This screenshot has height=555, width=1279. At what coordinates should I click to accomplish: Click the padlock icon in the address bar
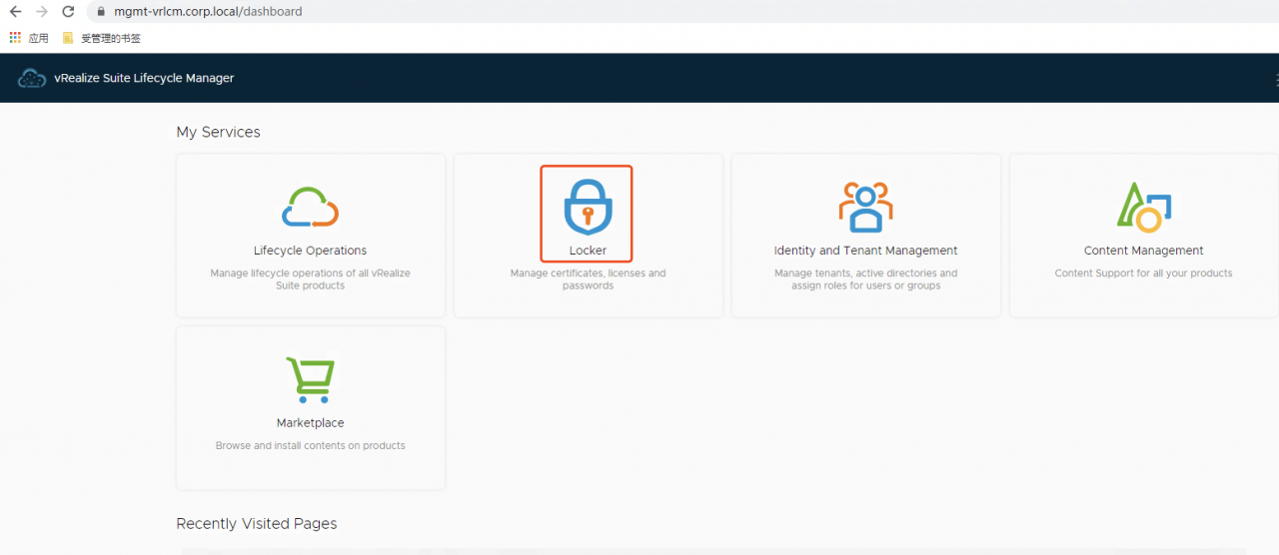click(101, 12)
